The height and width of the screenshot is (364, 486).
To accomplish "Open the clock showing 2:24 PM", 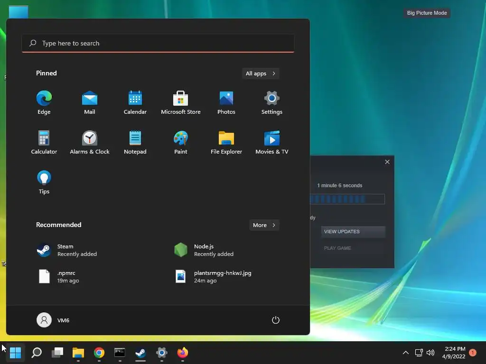I will coord(454,353).
